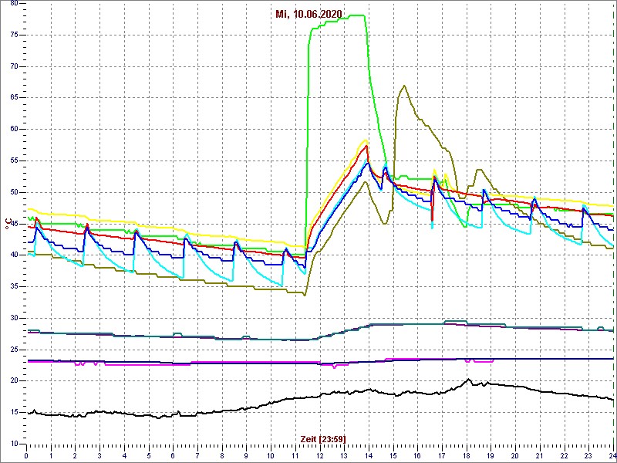The height and width of the screenshot is (463, 617).
Task: Click hour '21' on the time axis
Action: pos(539,456)
